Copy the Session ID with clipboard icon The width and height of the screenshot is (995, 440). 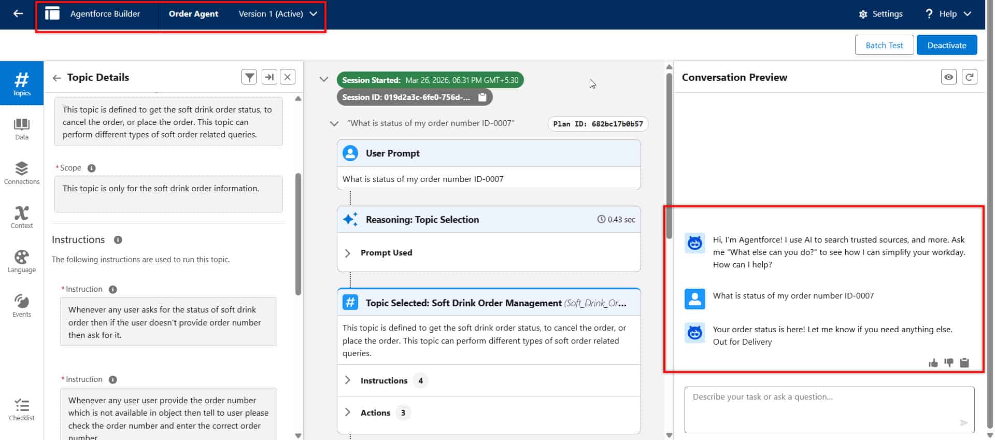pyautogui.click(x=482, y=97)
